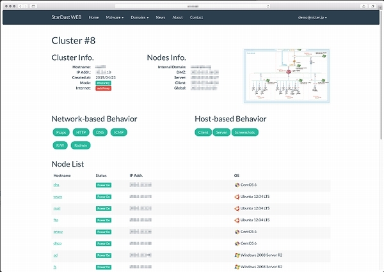The width and height of the screenshot is (384, 272).
Task: Click the browser share icon
Action: [x=364, y=6]
